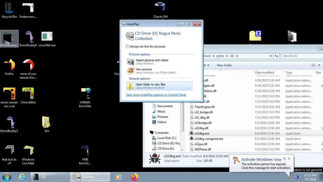Screen dimensions: 323x182
Task: Click the Start button orb
Action: 7,177
